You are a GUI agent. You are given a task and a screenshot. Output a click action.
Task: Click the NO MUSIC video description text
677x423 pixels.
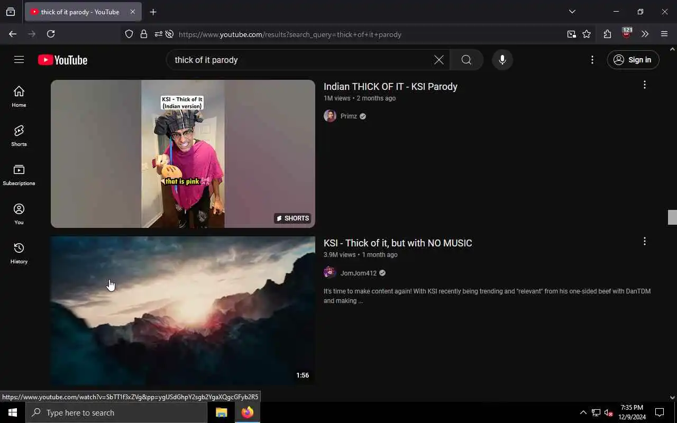point(487,296)
